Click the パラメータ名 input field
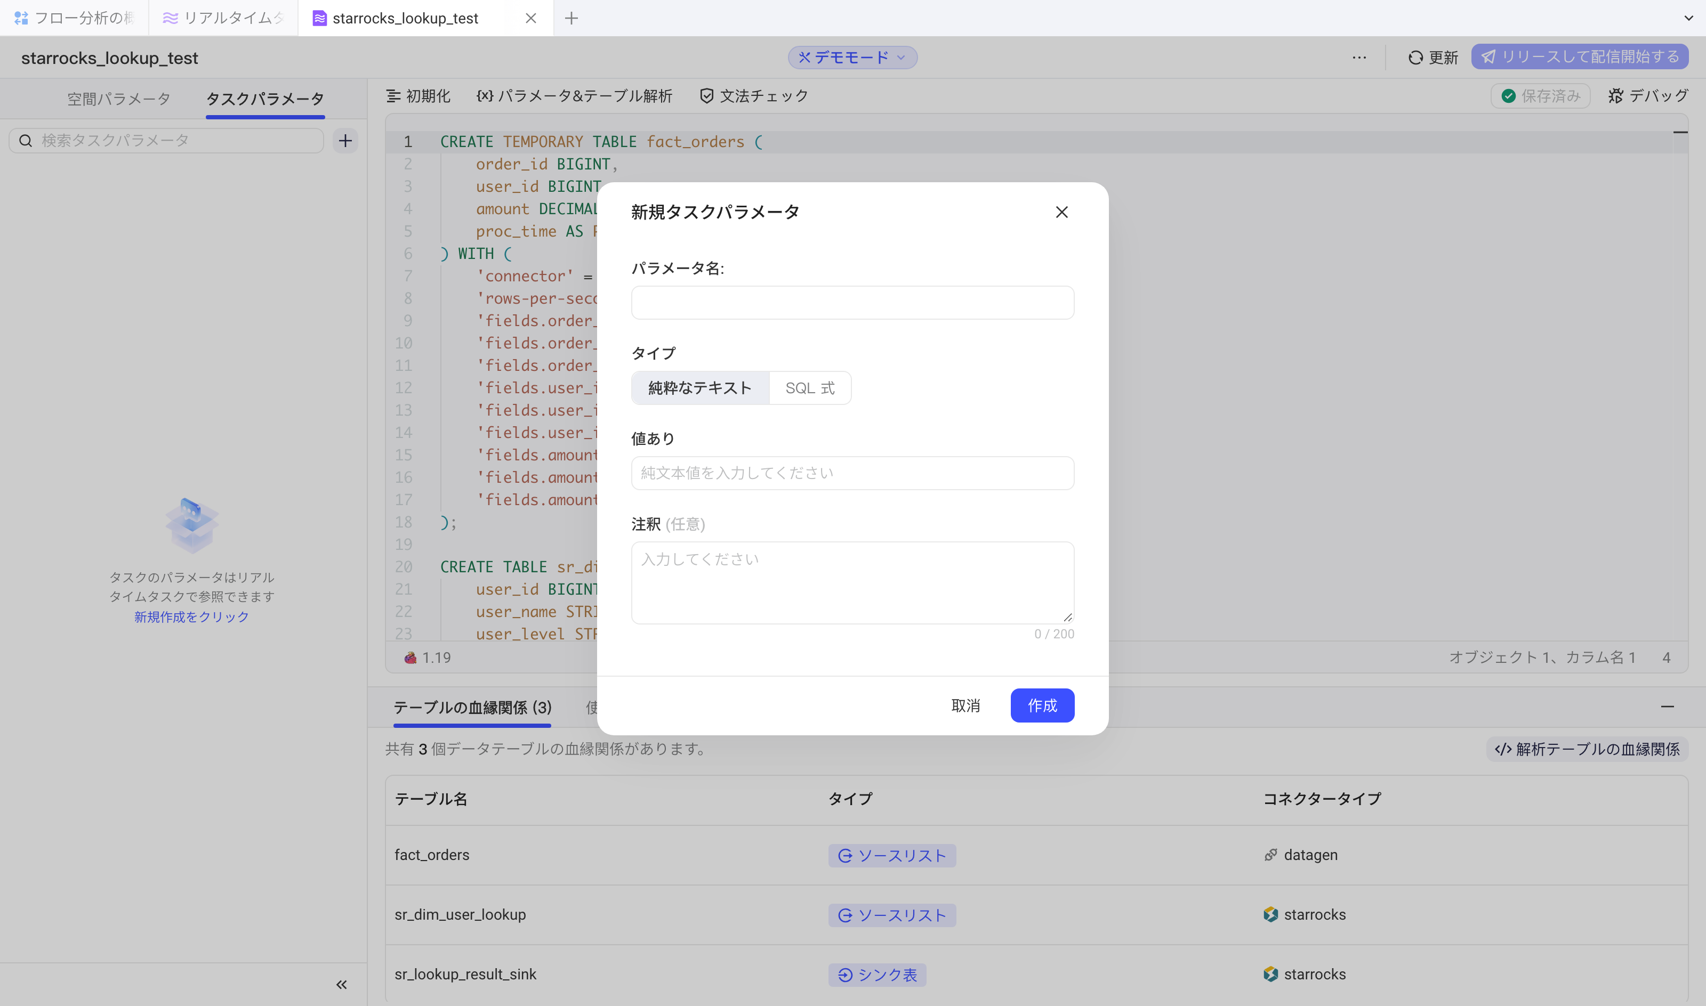 tap(852, 302)
